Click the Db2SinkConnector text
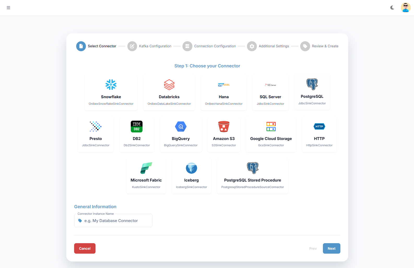Screen dimensions: 414x268 coord(137,145)
